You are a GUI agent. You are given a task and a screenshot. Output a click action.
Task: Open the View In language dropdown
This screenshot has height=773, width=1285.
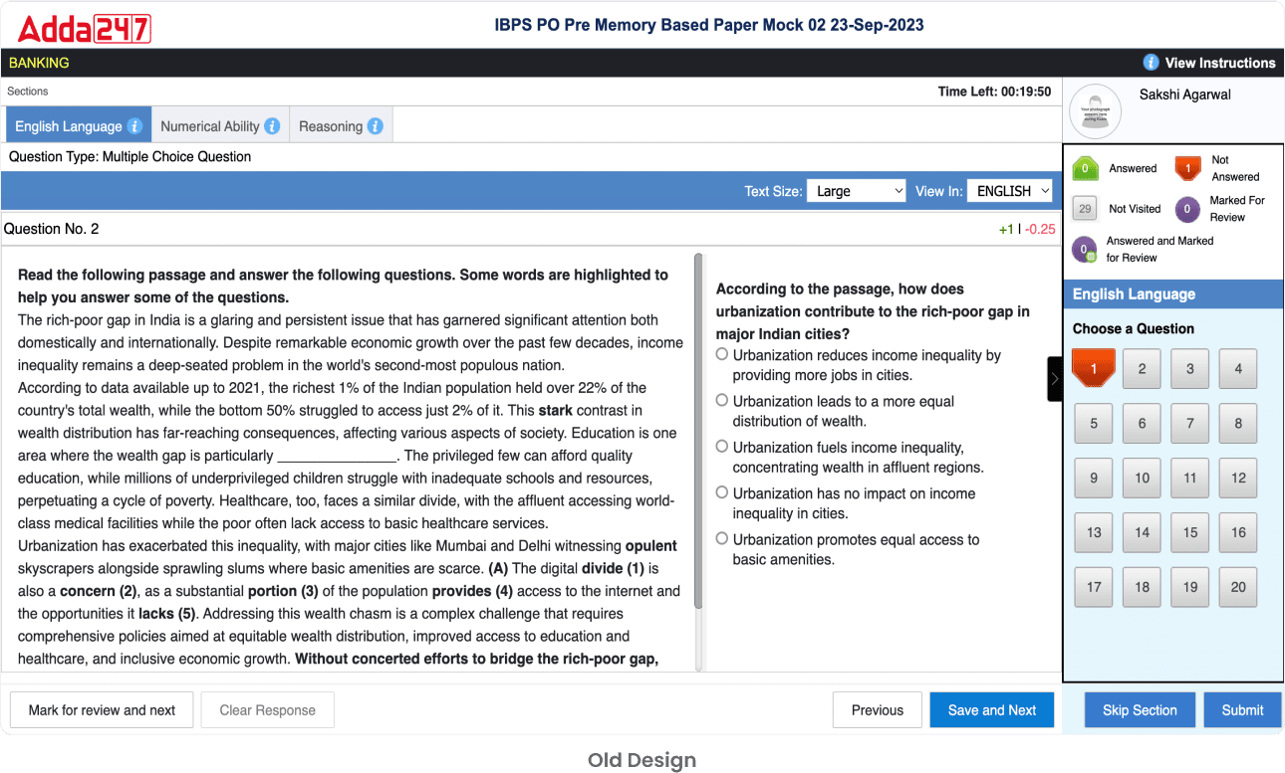pos(1009,191)
